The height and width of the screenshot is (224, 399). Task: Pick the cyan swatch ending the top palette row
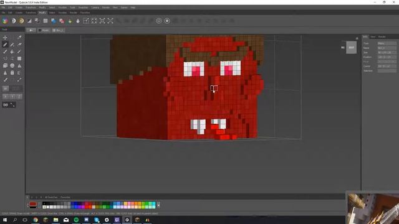click(154, 203)
